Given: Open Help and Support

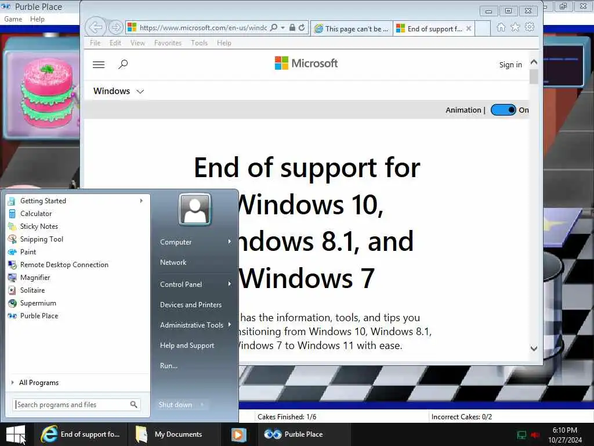Looking at the screenshot, I should coord(187,346).
